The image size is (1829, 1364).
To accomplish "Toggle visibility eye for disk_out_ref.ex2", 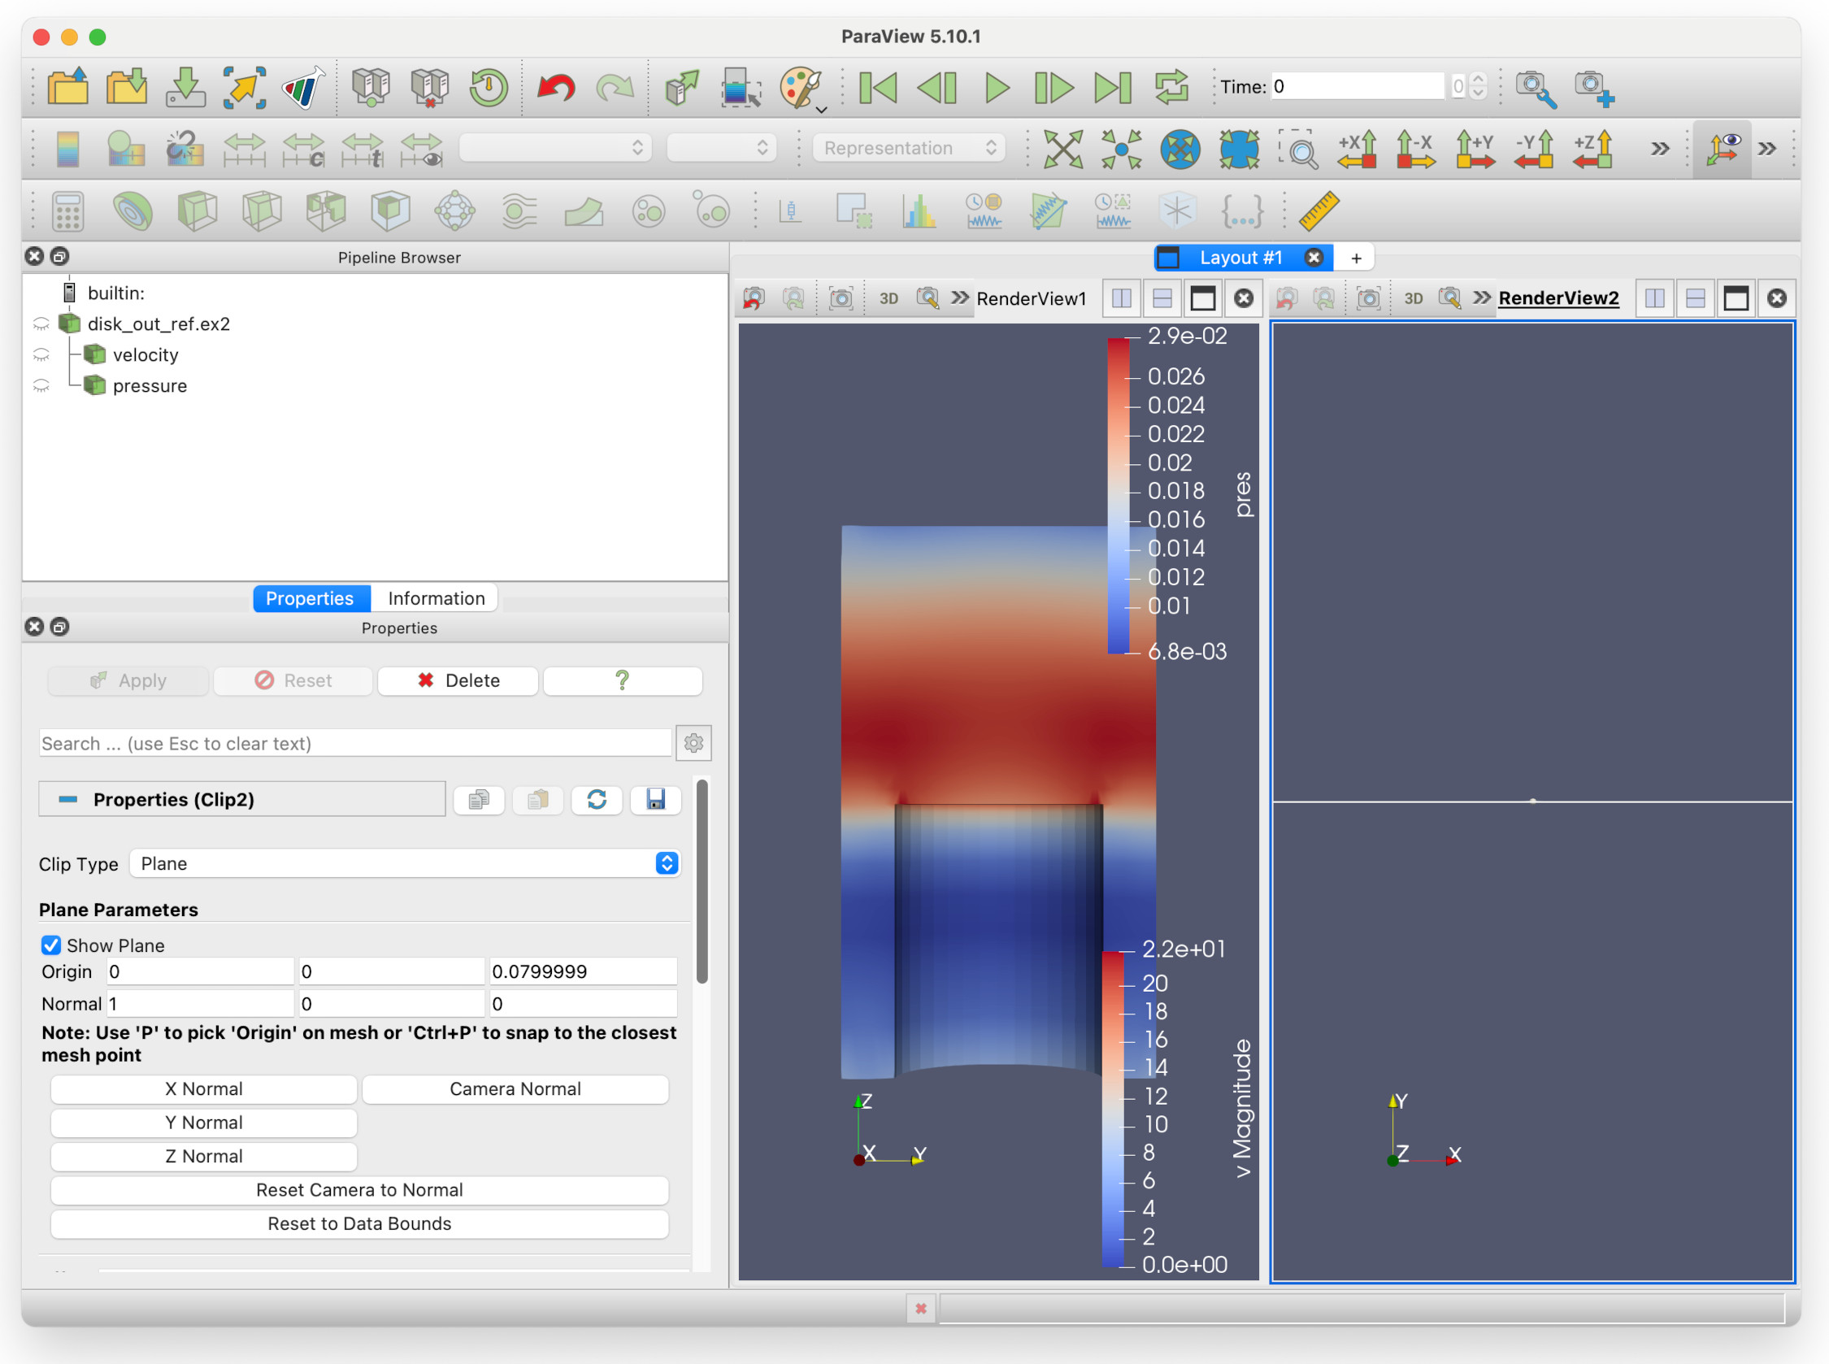I will 41,324.
